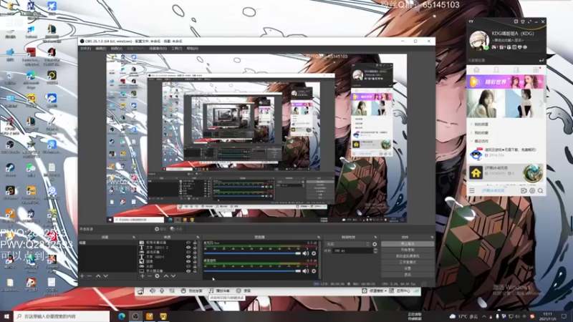Toggle visibility of 视频采集设备 source
Viewport: 573px width, 322px height.
point(188,243)
